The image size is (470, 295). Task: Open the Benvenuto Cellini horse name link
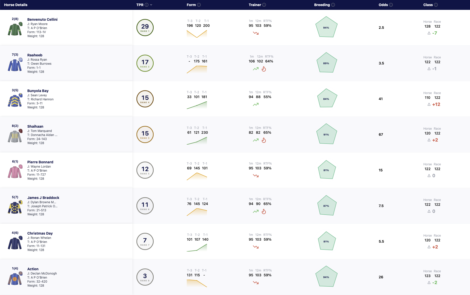pos(42,19)
